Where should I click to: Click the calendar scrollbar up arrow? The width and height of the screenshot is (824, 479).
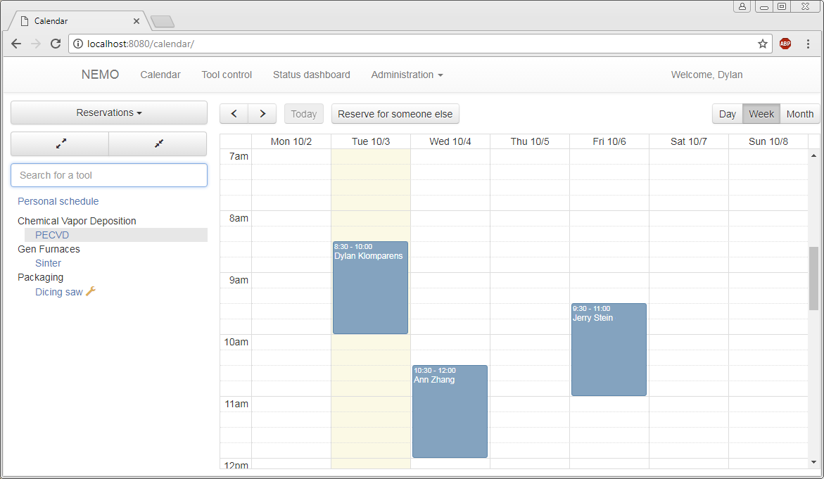tap(813, 155)
